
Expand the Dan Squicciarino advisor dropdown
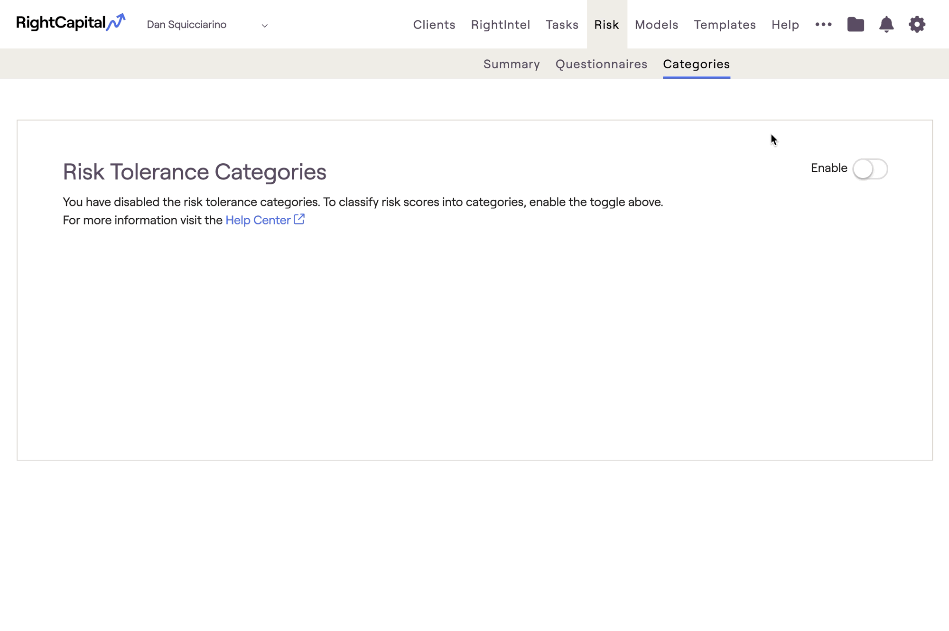186,25
